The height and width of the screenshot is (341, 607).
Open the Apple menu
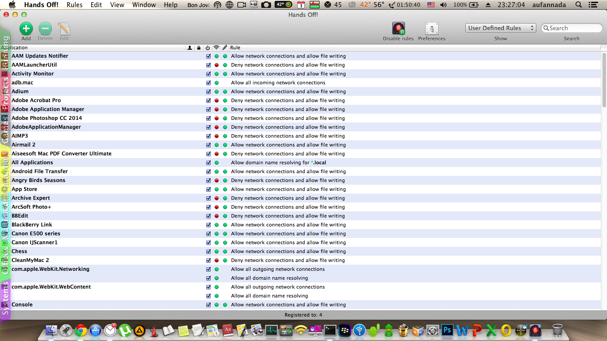click(x=12, y=5)
